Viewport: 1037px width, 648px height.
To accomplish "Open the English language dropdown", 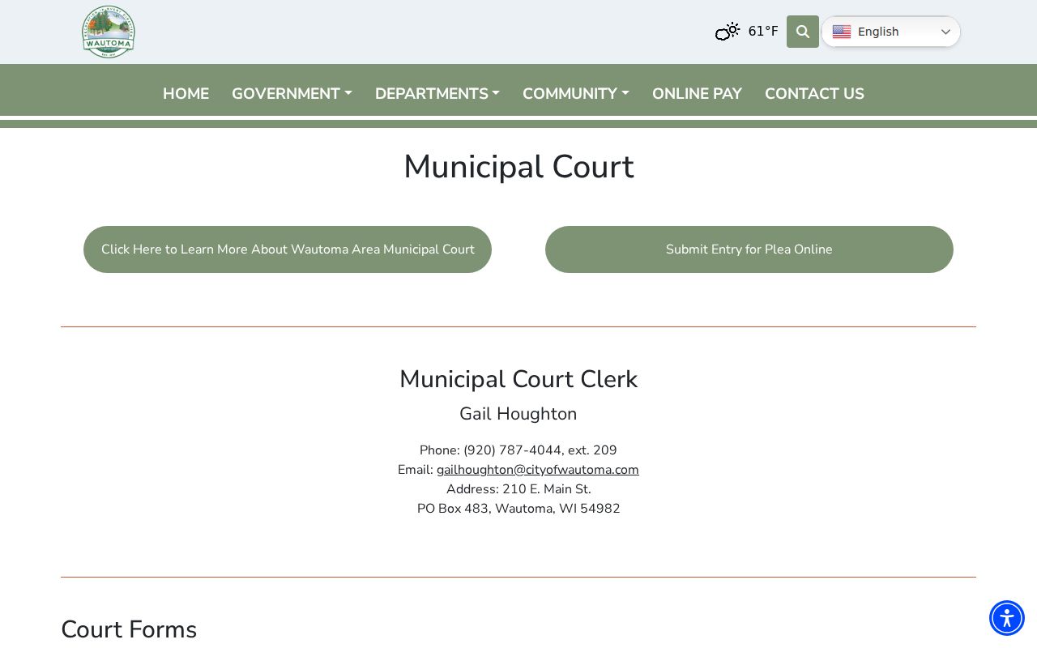I will tap(891, 32).
